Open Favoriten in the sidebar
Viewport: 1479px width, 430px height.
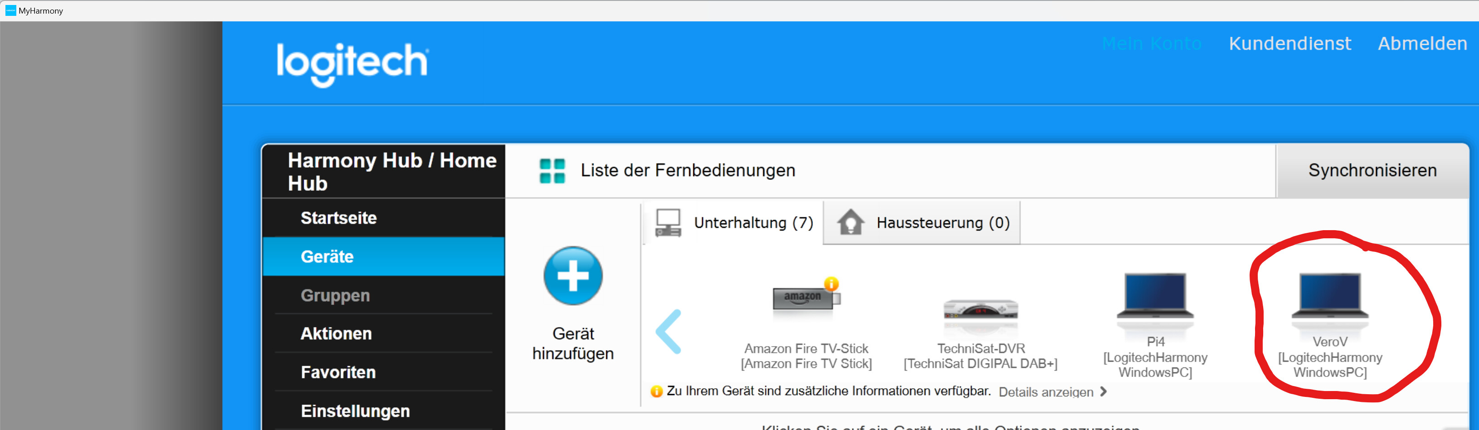pos(384,372)
